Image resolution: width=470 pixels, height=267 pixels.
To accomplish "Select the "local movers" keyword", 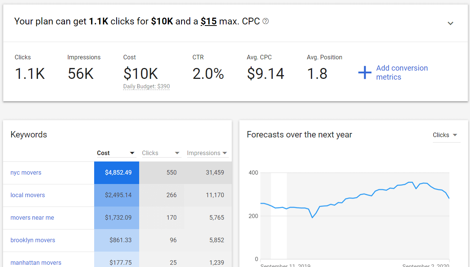I will (x=28, y=195).
